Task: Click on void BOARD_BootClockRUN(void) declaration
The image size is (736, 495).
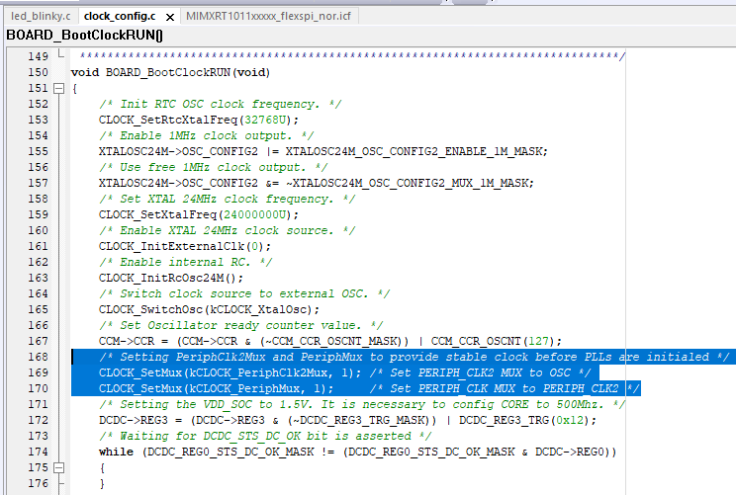Action: coord(170,73)
